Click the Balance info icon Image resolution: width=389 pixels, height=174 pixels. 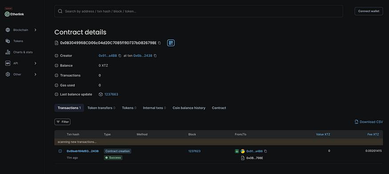pyautogui.click(x=56, y=66)
